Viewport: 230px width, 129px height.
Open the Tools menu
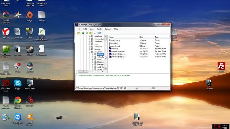click(99, 29)
